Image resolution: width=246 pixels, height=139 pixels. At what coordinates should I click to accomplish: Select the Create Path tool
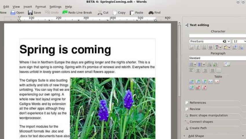click(198, 128)
